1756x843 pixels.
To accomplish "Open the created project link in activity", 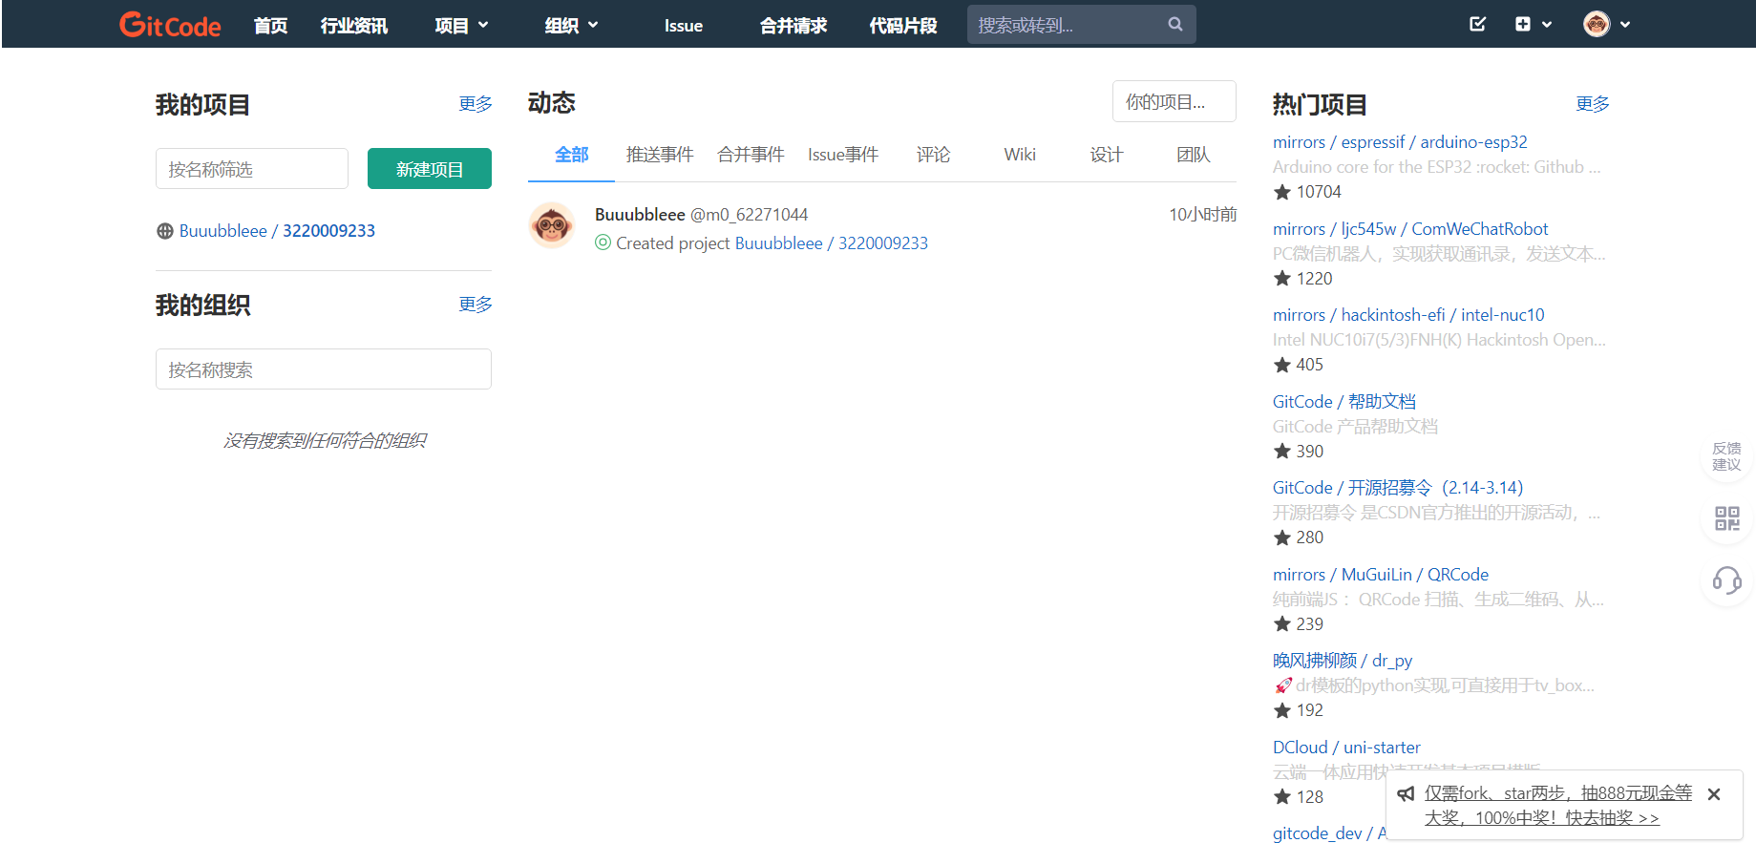I will pyautogui.click(x=832, y=243).
